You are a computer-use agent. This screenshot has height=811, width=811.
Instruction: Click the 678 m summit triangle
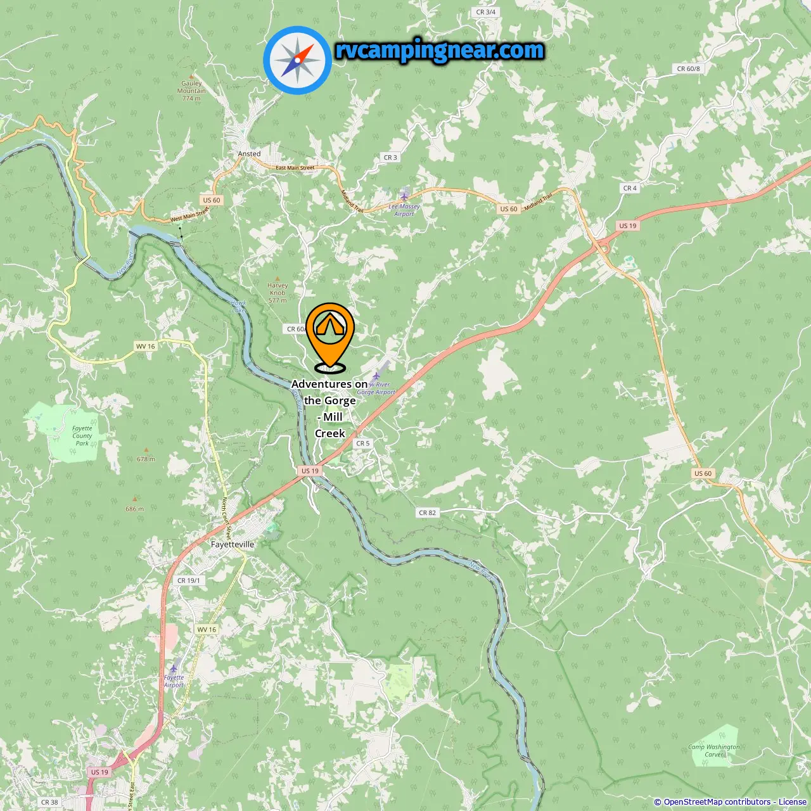click(x=146, y=450)
